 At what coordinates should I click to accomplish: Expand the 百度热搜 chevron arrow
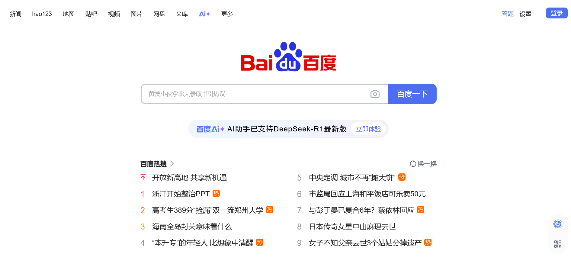(x=172, y=164)
